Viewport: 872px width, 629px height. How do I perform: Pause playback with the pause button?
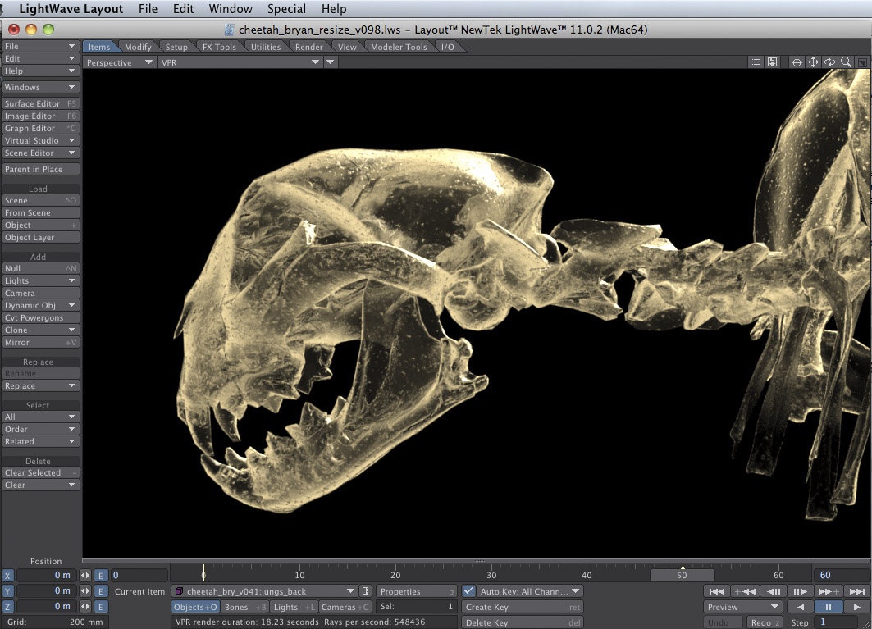click(829, 607)
